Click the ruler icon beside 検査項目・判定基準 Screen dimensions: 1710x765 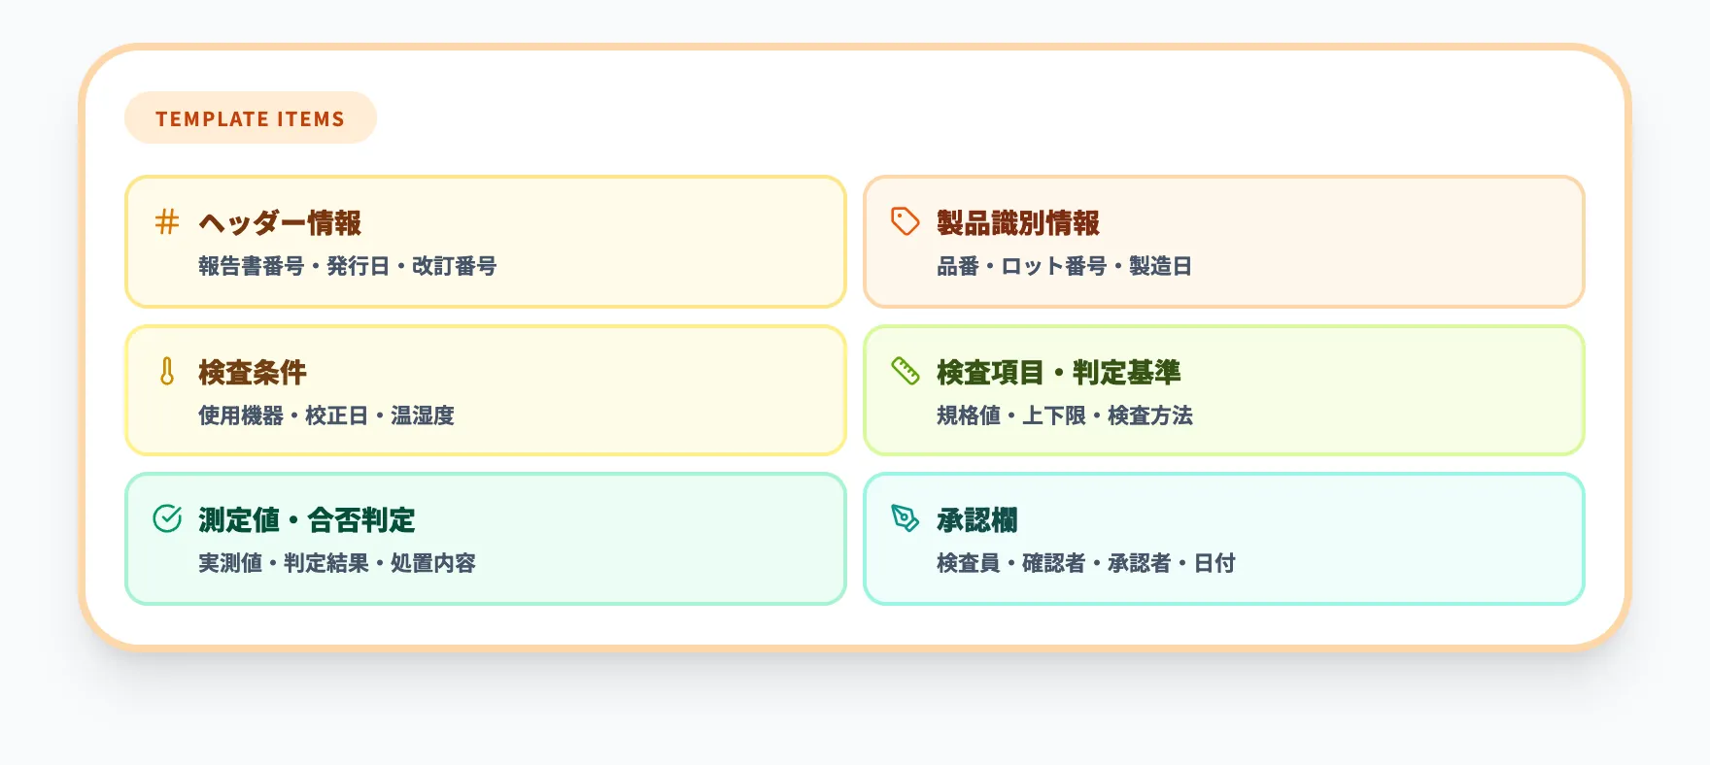(905, 371)
